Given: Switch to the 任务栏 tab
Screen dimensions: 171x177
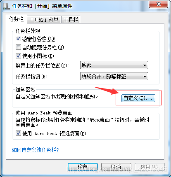Looking at the screenshot, I should [17, 19].
